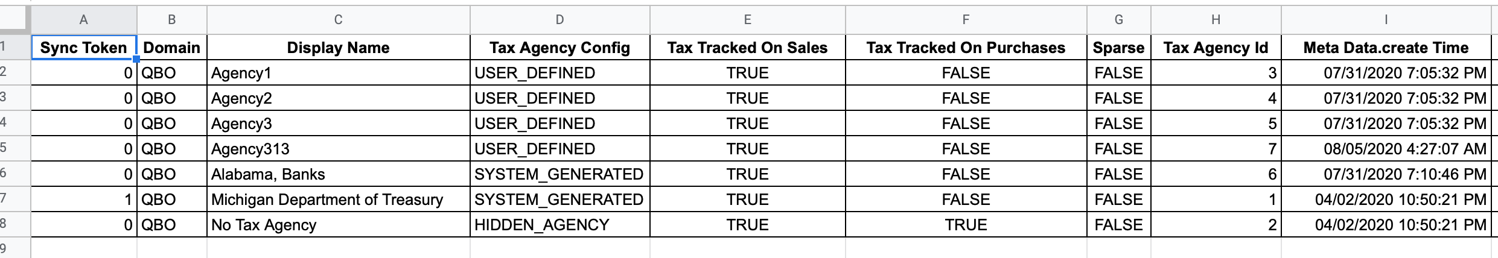1498x258 pixels.
Task: Select the HIDDEN_AGENCY cell
Action: pos(559,225)
